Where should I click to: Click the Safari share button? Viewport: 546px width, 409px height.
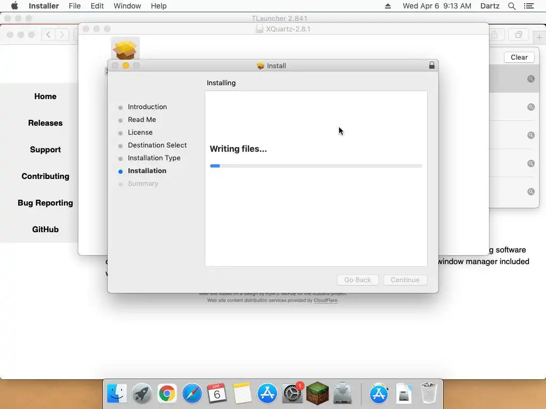click(494, 35)
